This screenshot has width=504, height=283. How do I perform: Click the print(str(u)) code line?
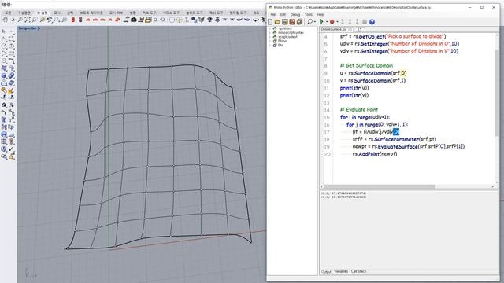(354, 88)
